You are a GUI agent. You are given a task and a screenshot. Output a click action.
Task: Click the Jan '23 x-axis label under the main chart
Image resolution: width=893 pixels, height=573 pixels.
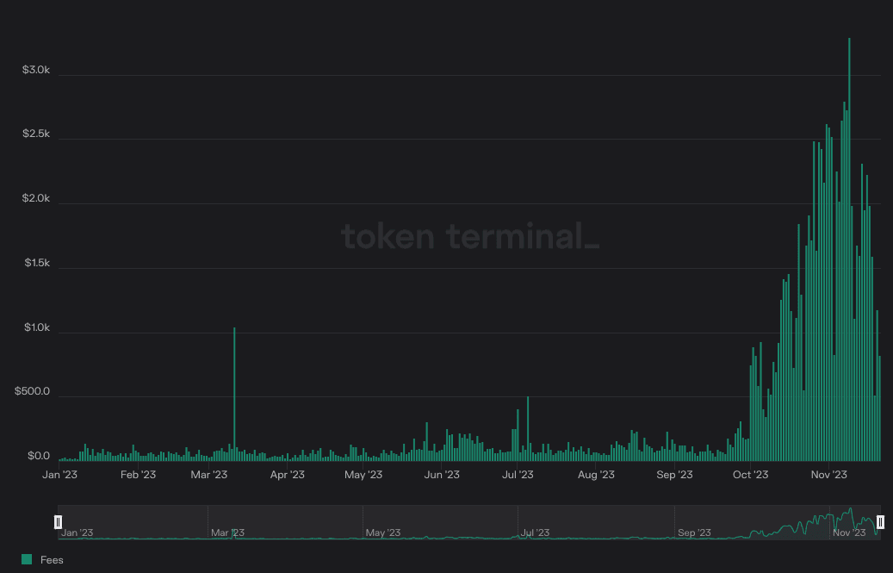pos(59,475)
